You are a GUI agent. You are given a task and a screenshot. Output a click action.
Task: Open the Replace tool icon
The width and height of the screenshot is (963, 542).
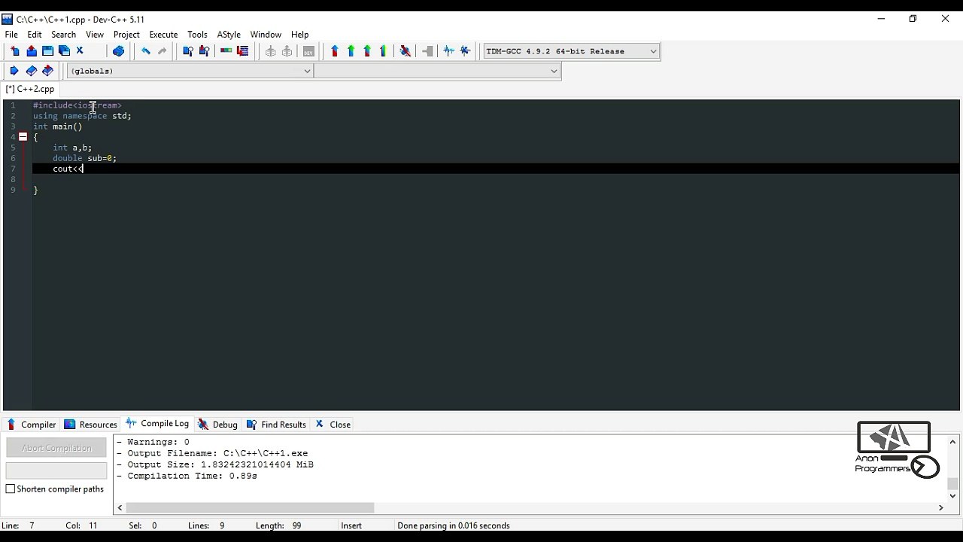coord(204,51)
